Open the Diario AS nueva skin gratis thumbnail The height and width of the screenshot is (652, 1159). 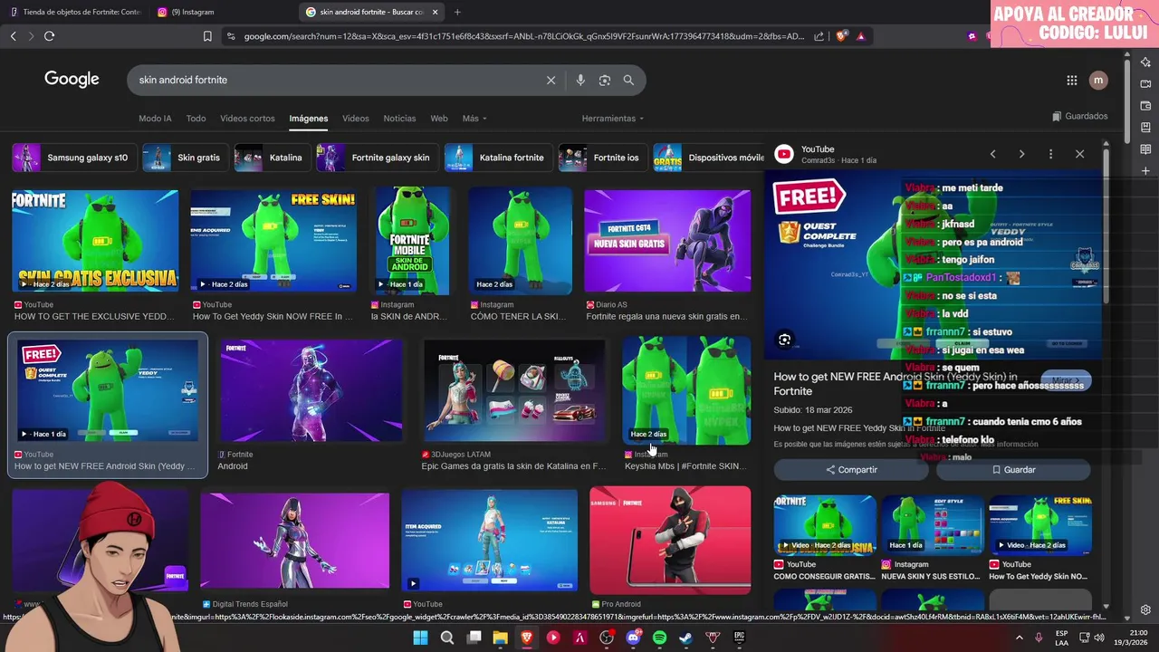click(667, 241)
